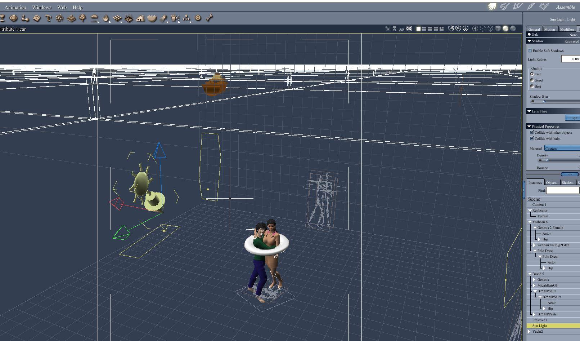This screenshot has width=580, height=341.
Task: Click the house-shaped tool in toolbar
Action: tap(140, 18)
